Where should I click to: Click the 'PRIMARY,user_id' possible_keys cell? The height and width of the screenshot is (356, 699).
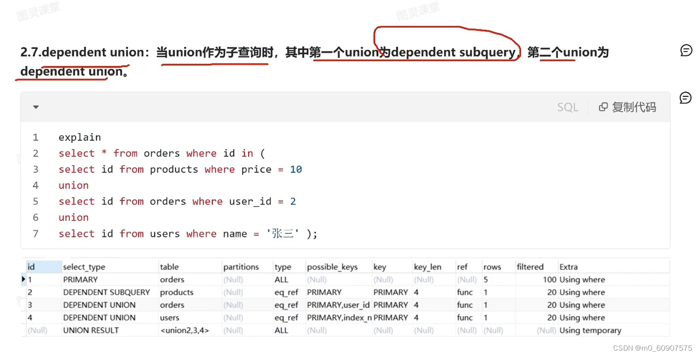pos(338,305)
